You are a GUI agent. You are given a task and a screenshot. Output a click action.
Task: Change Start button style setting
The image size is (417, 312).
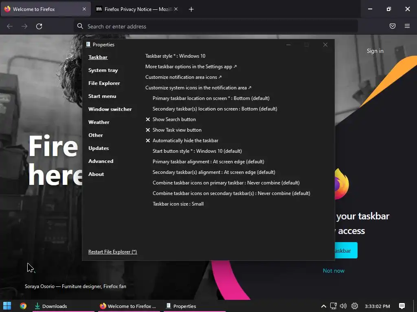[x=197, y=151]
